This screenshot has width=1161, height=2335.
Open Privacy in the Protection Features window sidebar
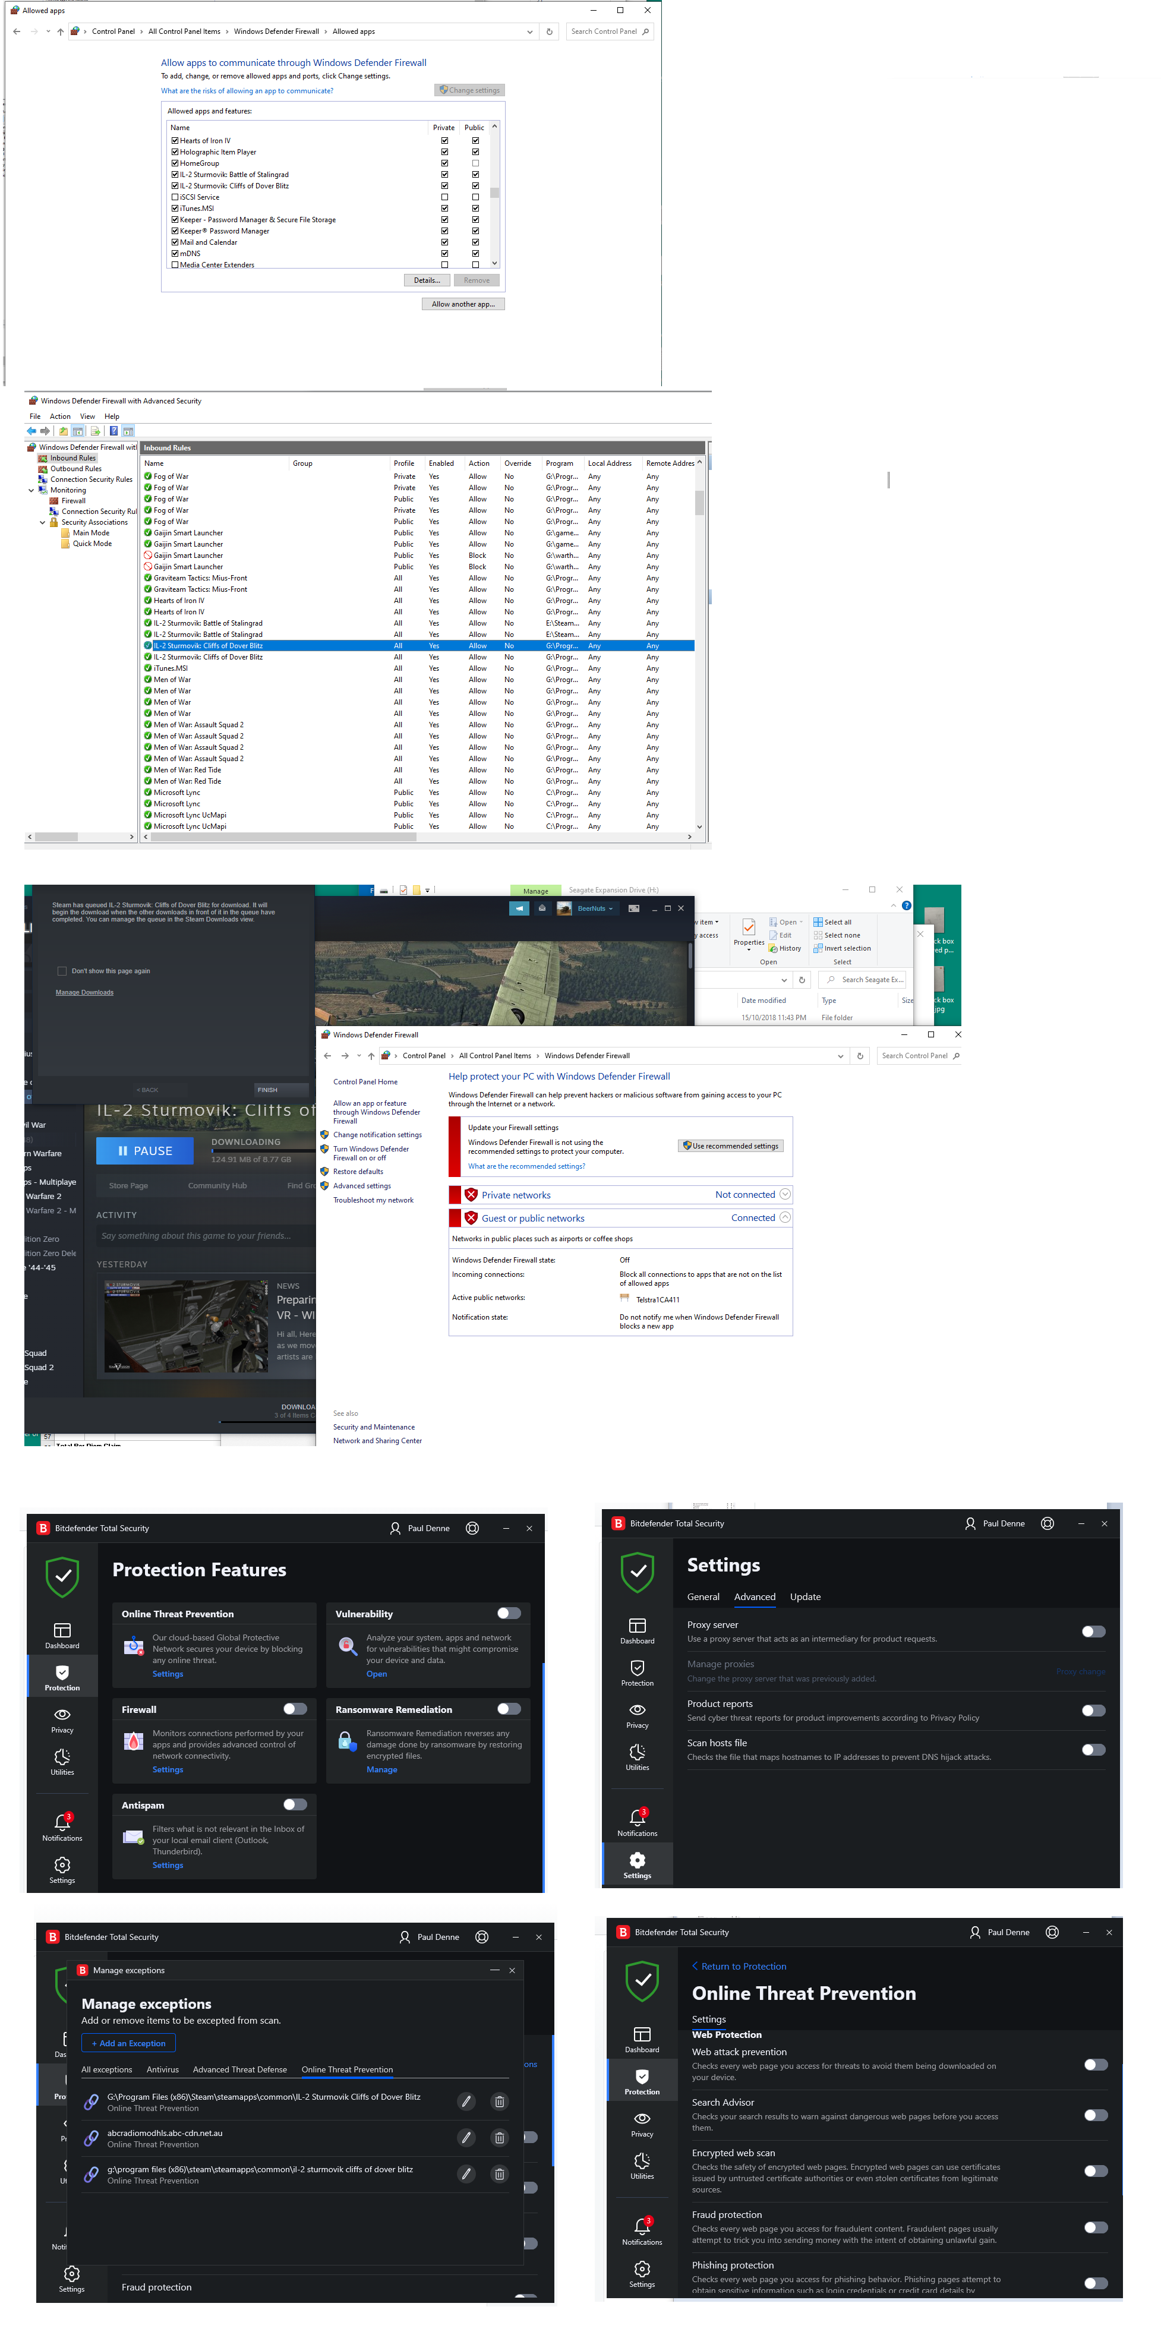(62, 1721)
